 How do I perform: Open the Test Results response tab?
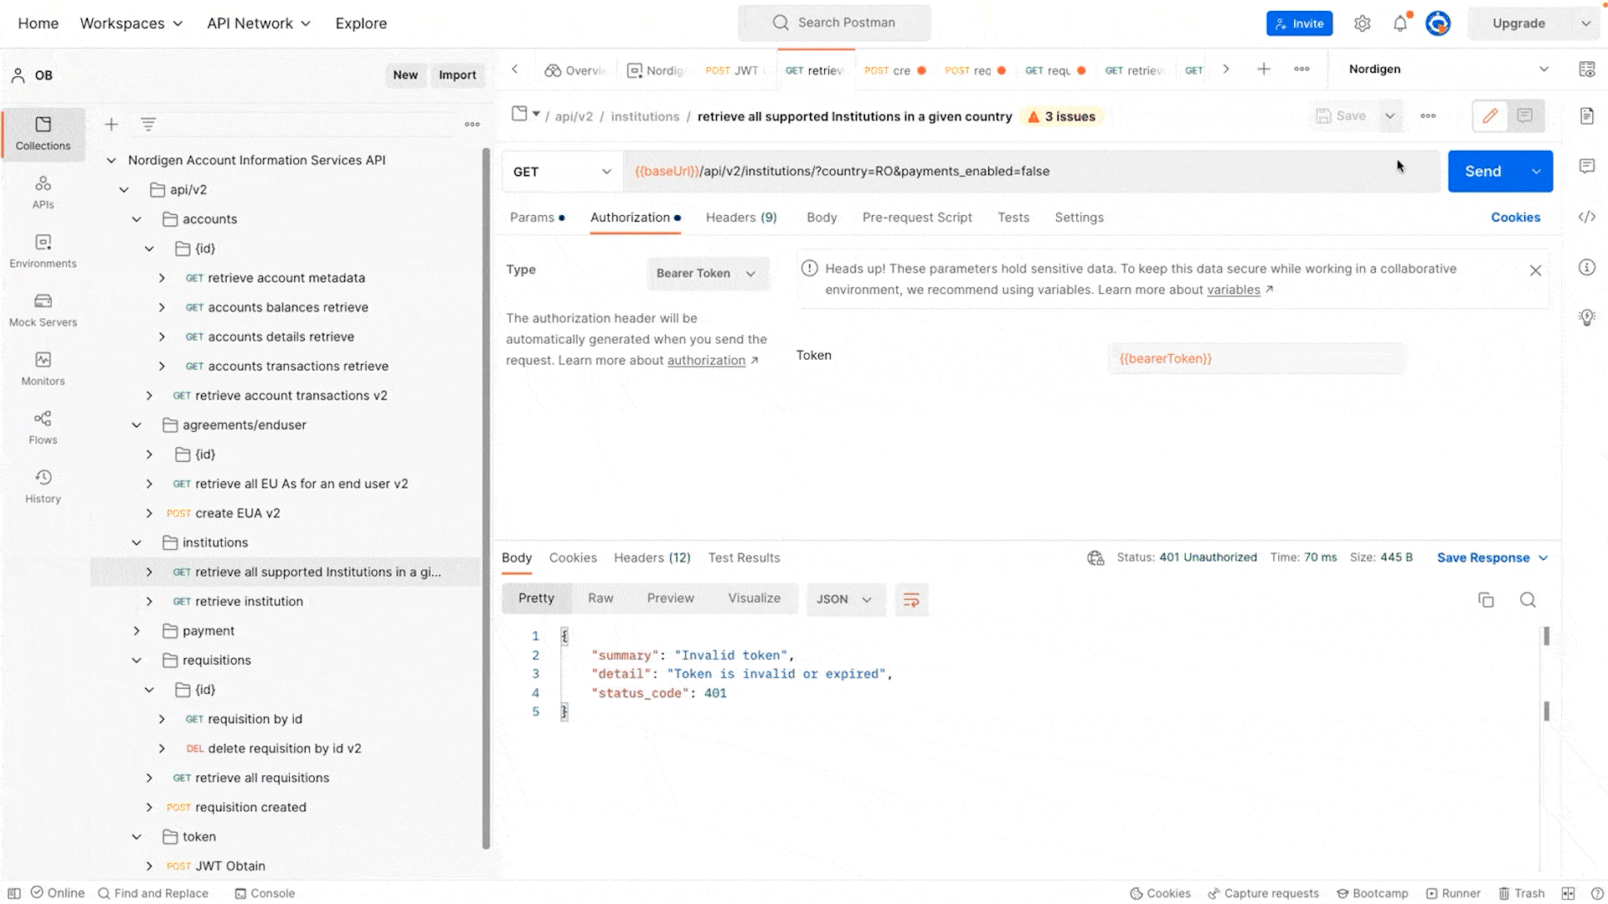(744, 557)
